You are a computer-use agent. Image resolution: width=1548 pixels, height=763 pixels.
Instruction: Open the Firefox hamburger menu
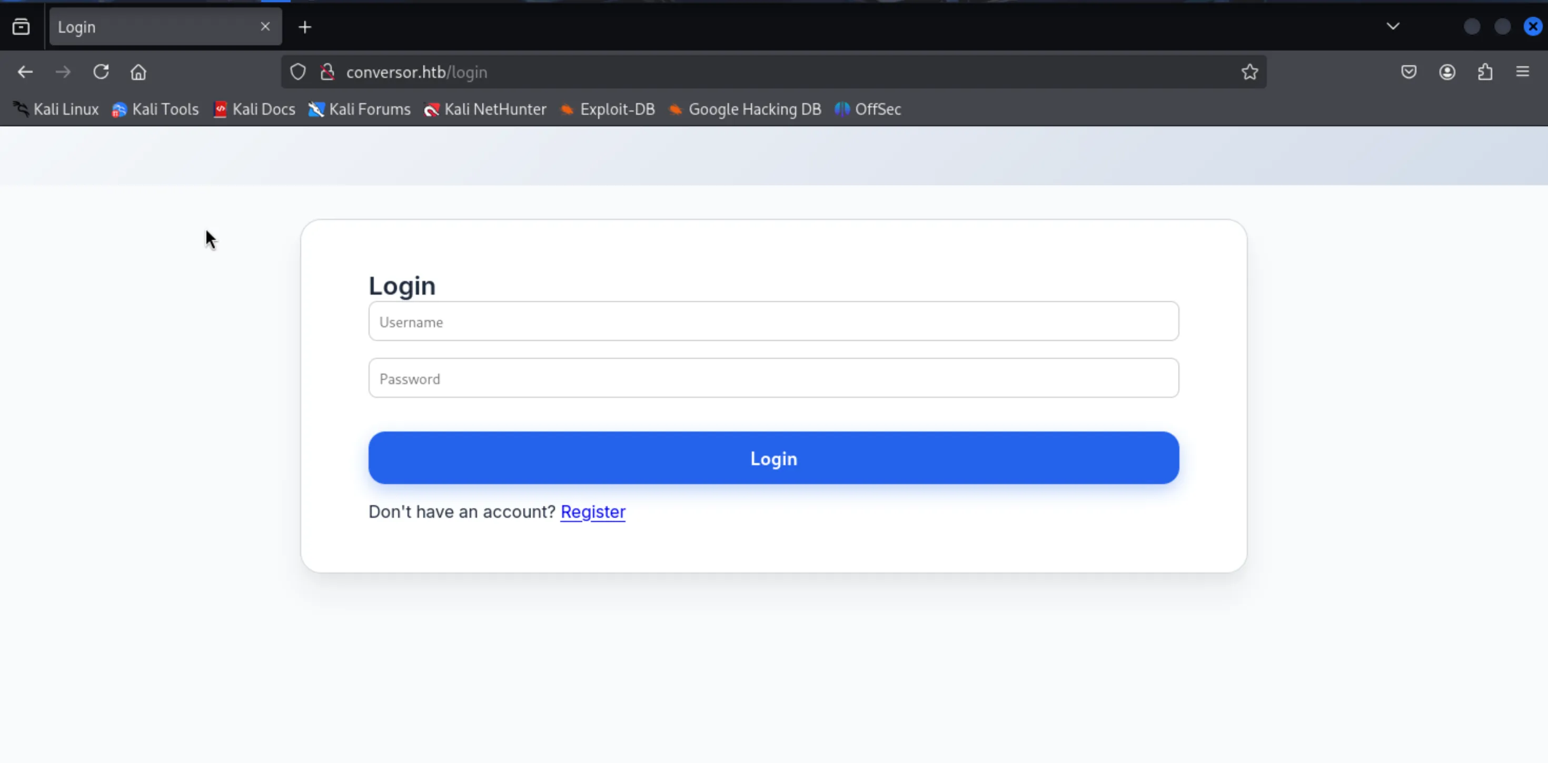(1523, 72)
